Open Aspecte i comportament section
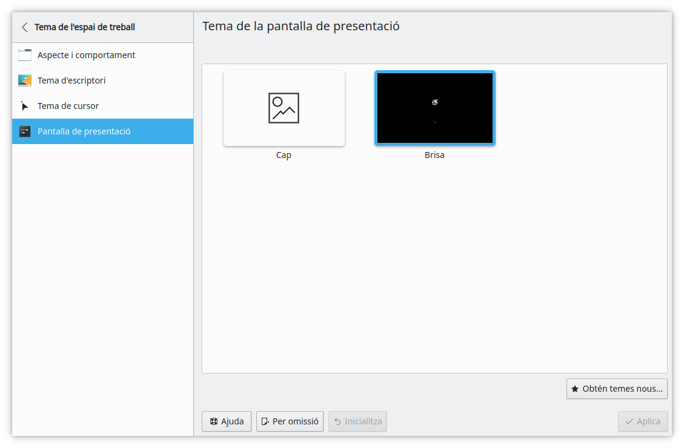The height and width of the screenshot is (448, 684). 86,54
